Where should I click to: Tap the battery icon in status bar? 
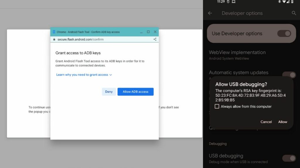292,2
